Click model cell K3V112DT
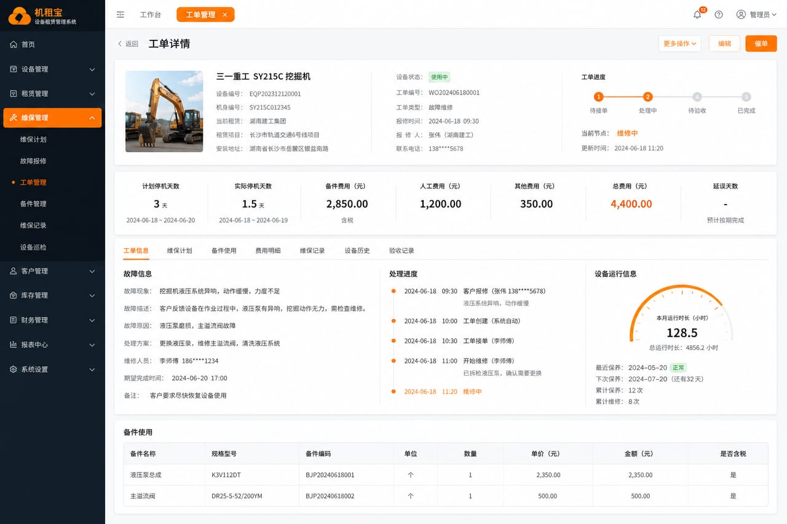Image resolution: width=787 pixels, height=524 pixels. coord(226,475)
